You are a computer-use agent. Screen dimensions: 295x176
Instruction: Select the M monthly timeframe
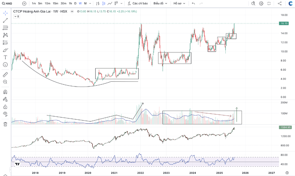click(x=85, y=3)
